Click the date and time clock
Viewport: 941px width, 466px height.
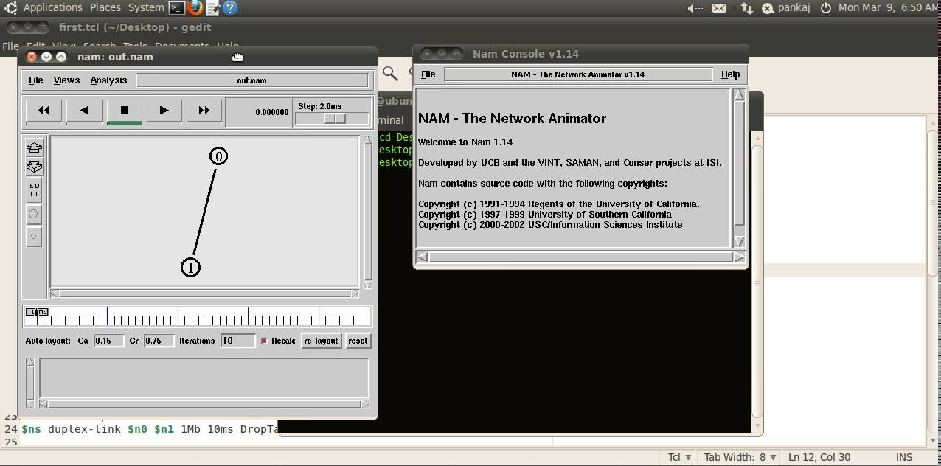click(888, 7)
